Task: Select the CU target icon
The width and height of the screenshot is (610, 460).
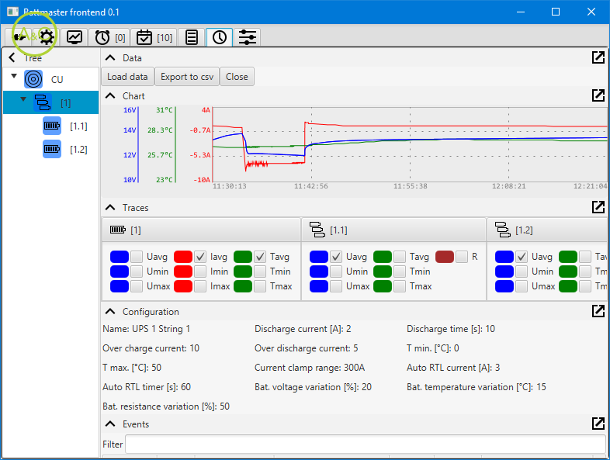Action: tap(33, 79)
